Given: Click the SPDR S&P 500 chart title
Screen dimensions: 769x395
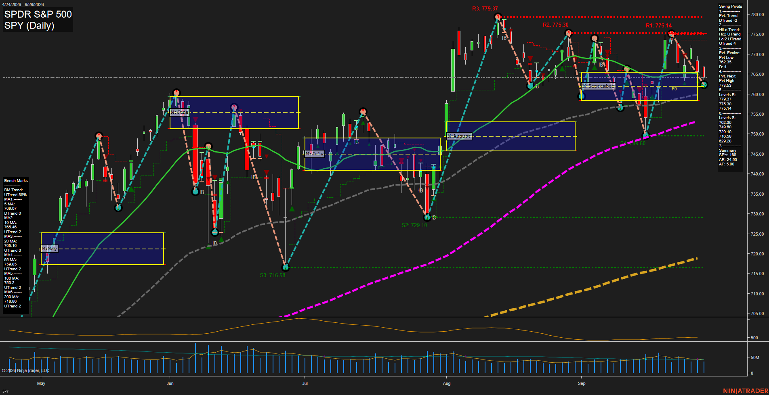Looking at the screenshot, I should pyautogui.click(x=38, y=14).
